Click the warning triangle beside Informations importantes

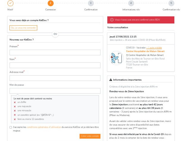coord(111,80)
